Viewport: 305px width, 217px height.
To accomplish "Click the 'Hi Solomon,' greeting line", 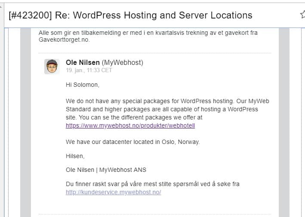I will 83,85.
